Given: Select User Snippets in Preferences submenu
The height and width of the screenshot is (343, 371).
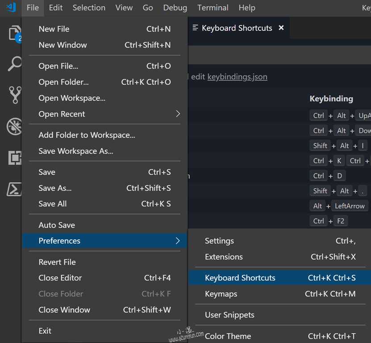Looking at the screenshot, I should [280, 315].
